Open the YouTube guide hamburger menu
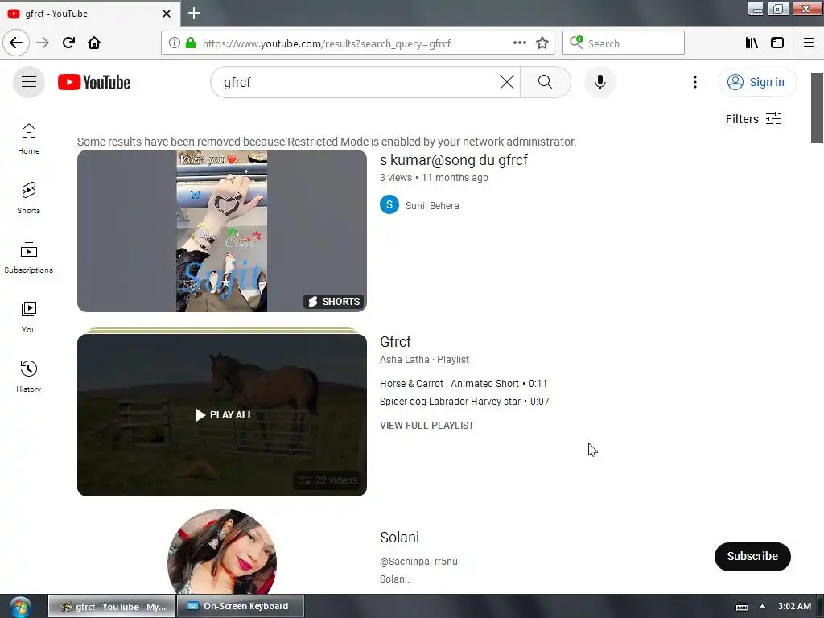Image resolution: width=824 pixels, height=618 pixels. pyautogui.click(x=29, y=82)
